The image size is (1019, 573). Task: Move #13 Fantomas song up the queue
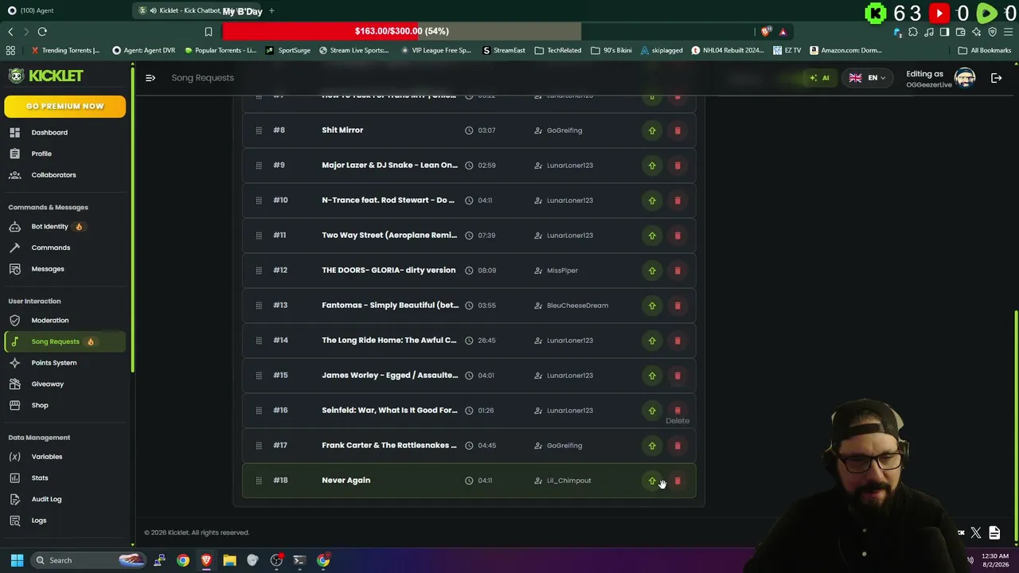click(x=652, y=306)
